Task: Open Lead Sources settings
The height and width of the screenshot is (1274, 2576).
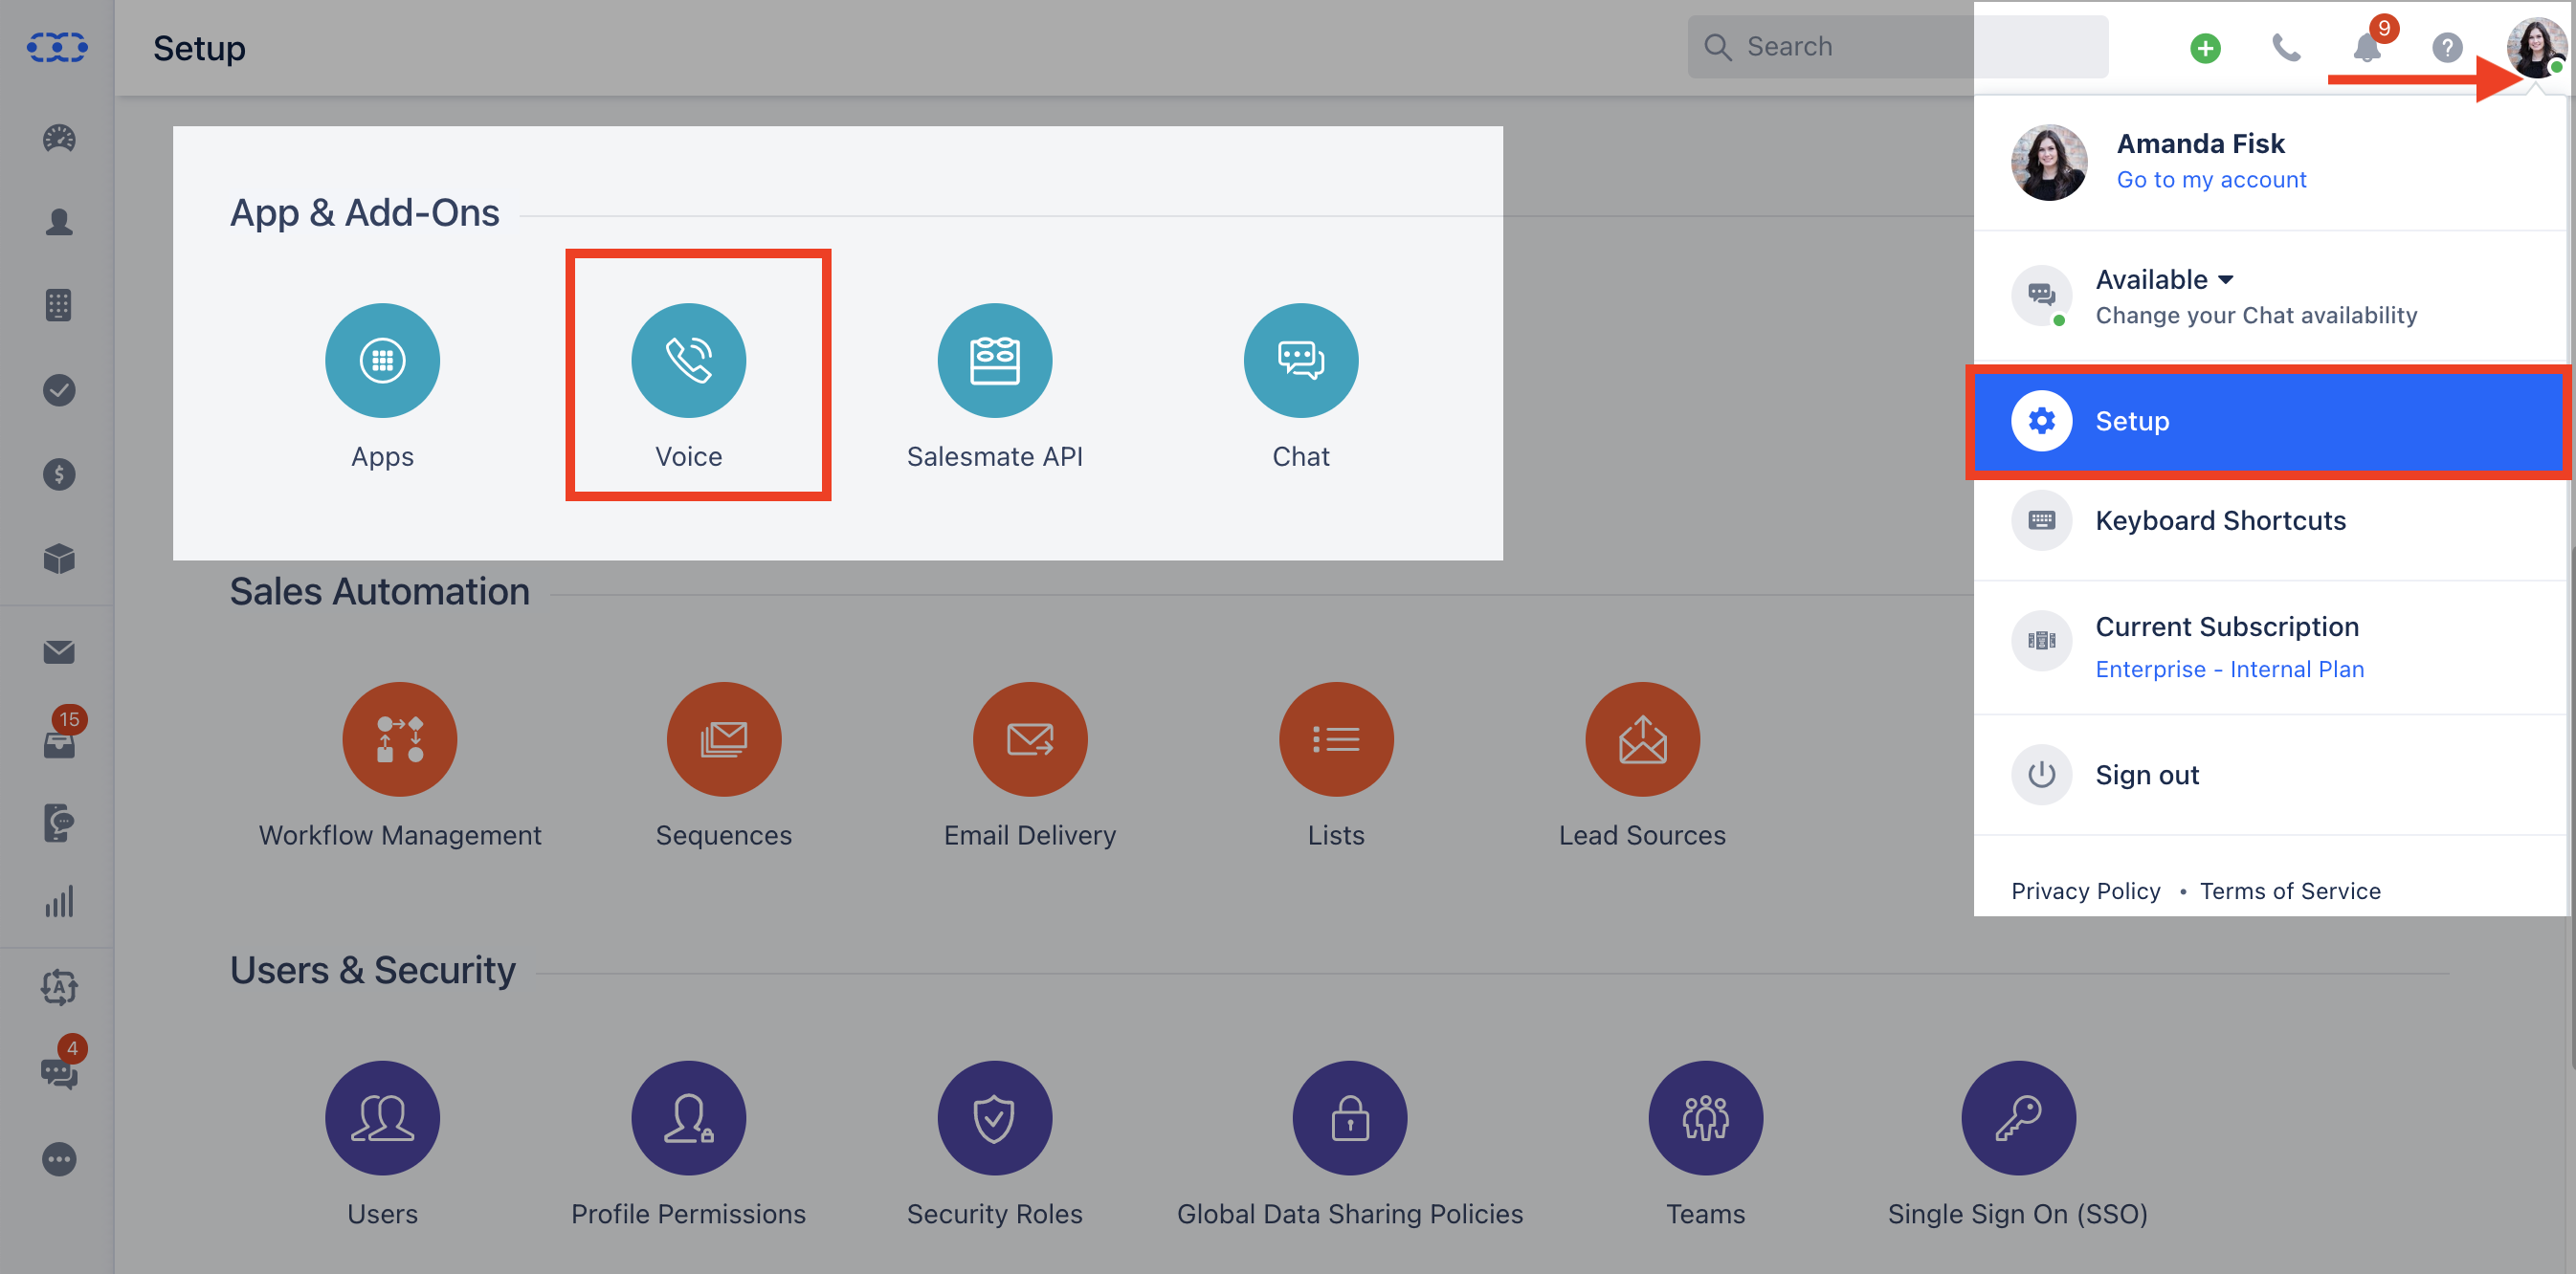Action: (1641, 739)
